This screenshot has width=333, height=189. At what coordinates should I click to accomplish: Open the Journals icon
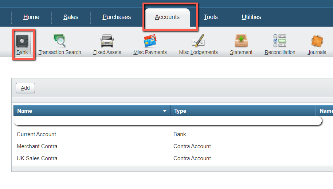[x=317, y=41]
